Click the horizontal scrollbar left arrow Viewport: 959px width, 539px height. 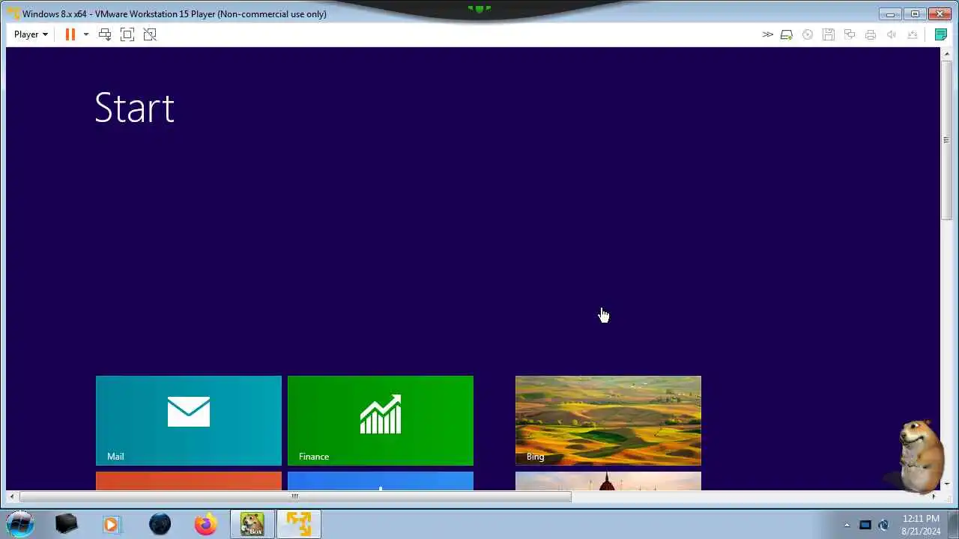pos(11,496)
